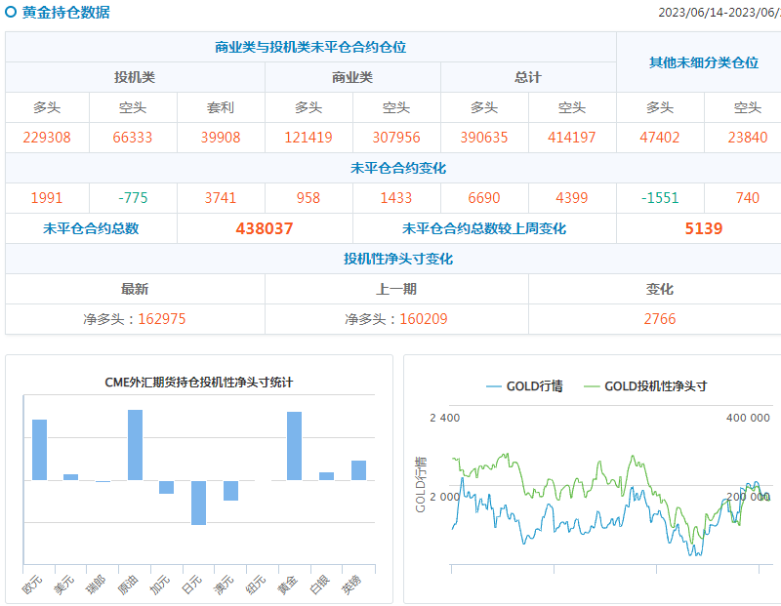Screen dimensions: 781x606
Task: Click the 原油 bar in the CME chart
Action: 135,445
